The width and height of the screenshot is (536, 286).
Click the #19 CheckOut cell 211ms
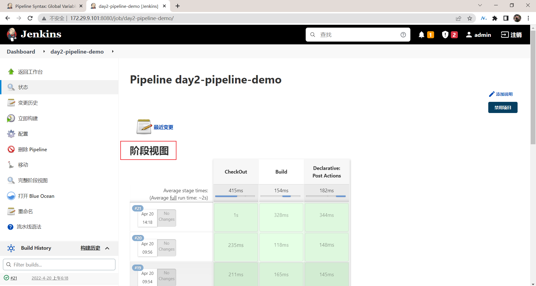[x=236, y=274]
